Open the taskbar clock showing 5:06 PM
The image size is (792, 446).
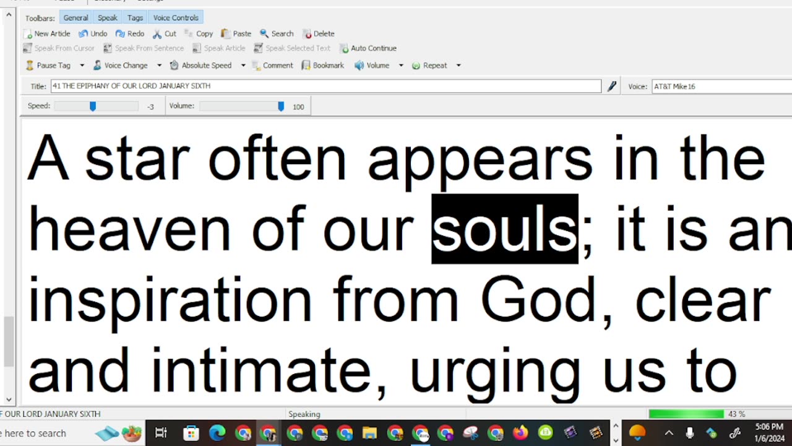768,433
